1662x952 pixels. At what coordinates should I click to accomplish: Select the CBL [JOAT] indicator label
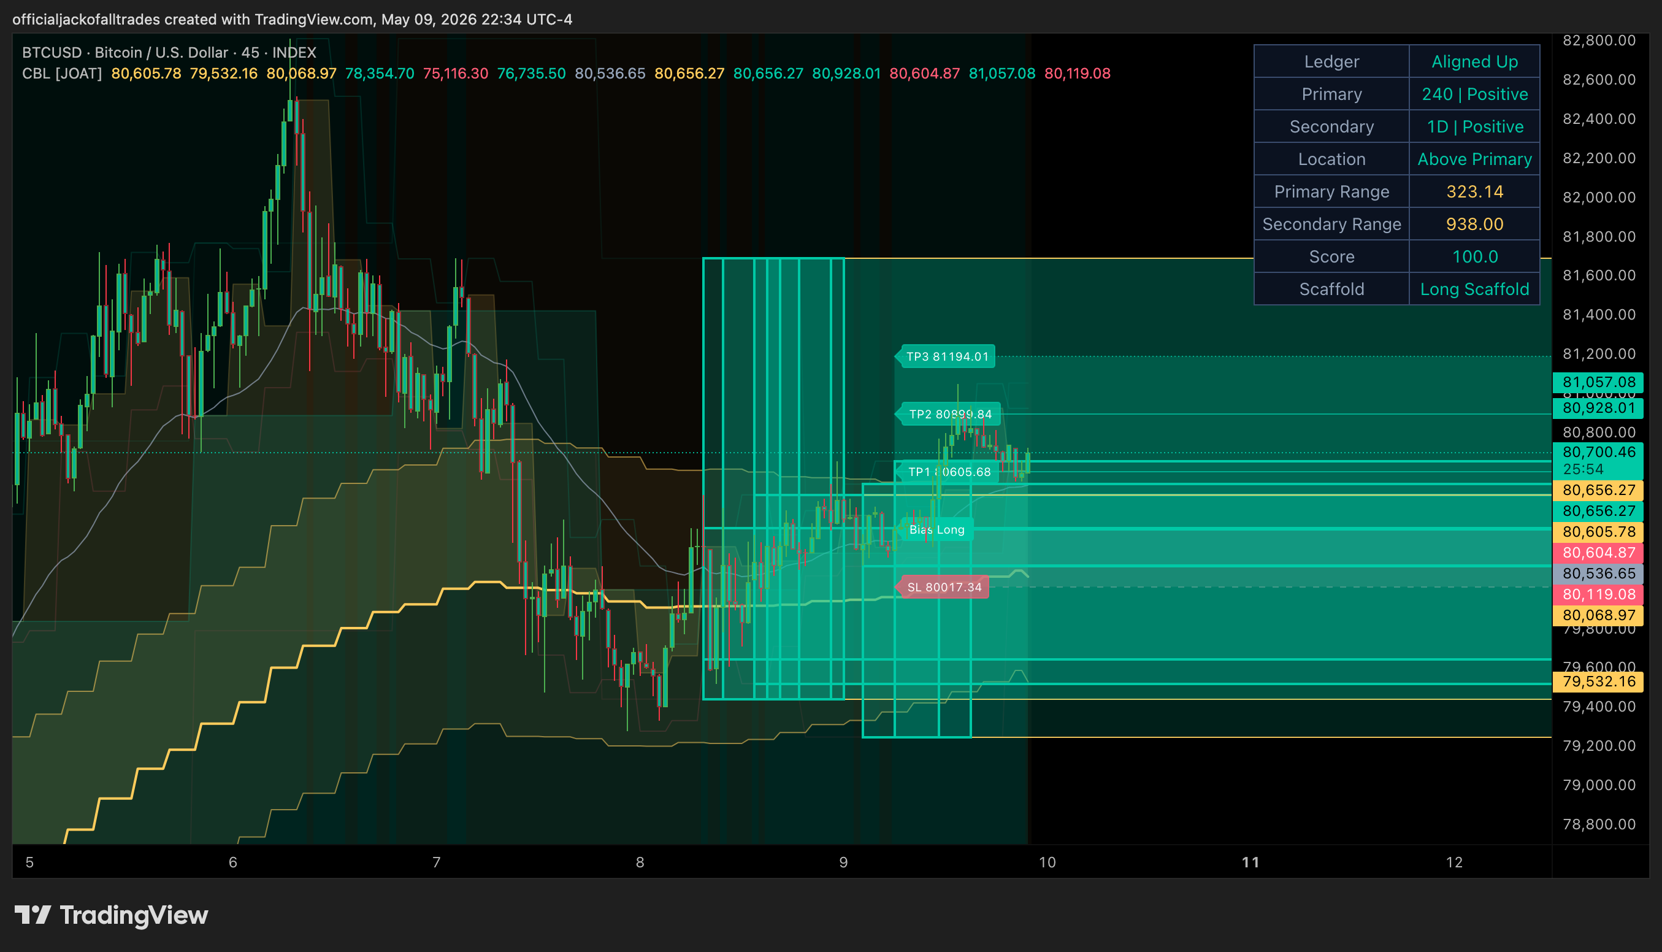point(62,73)
